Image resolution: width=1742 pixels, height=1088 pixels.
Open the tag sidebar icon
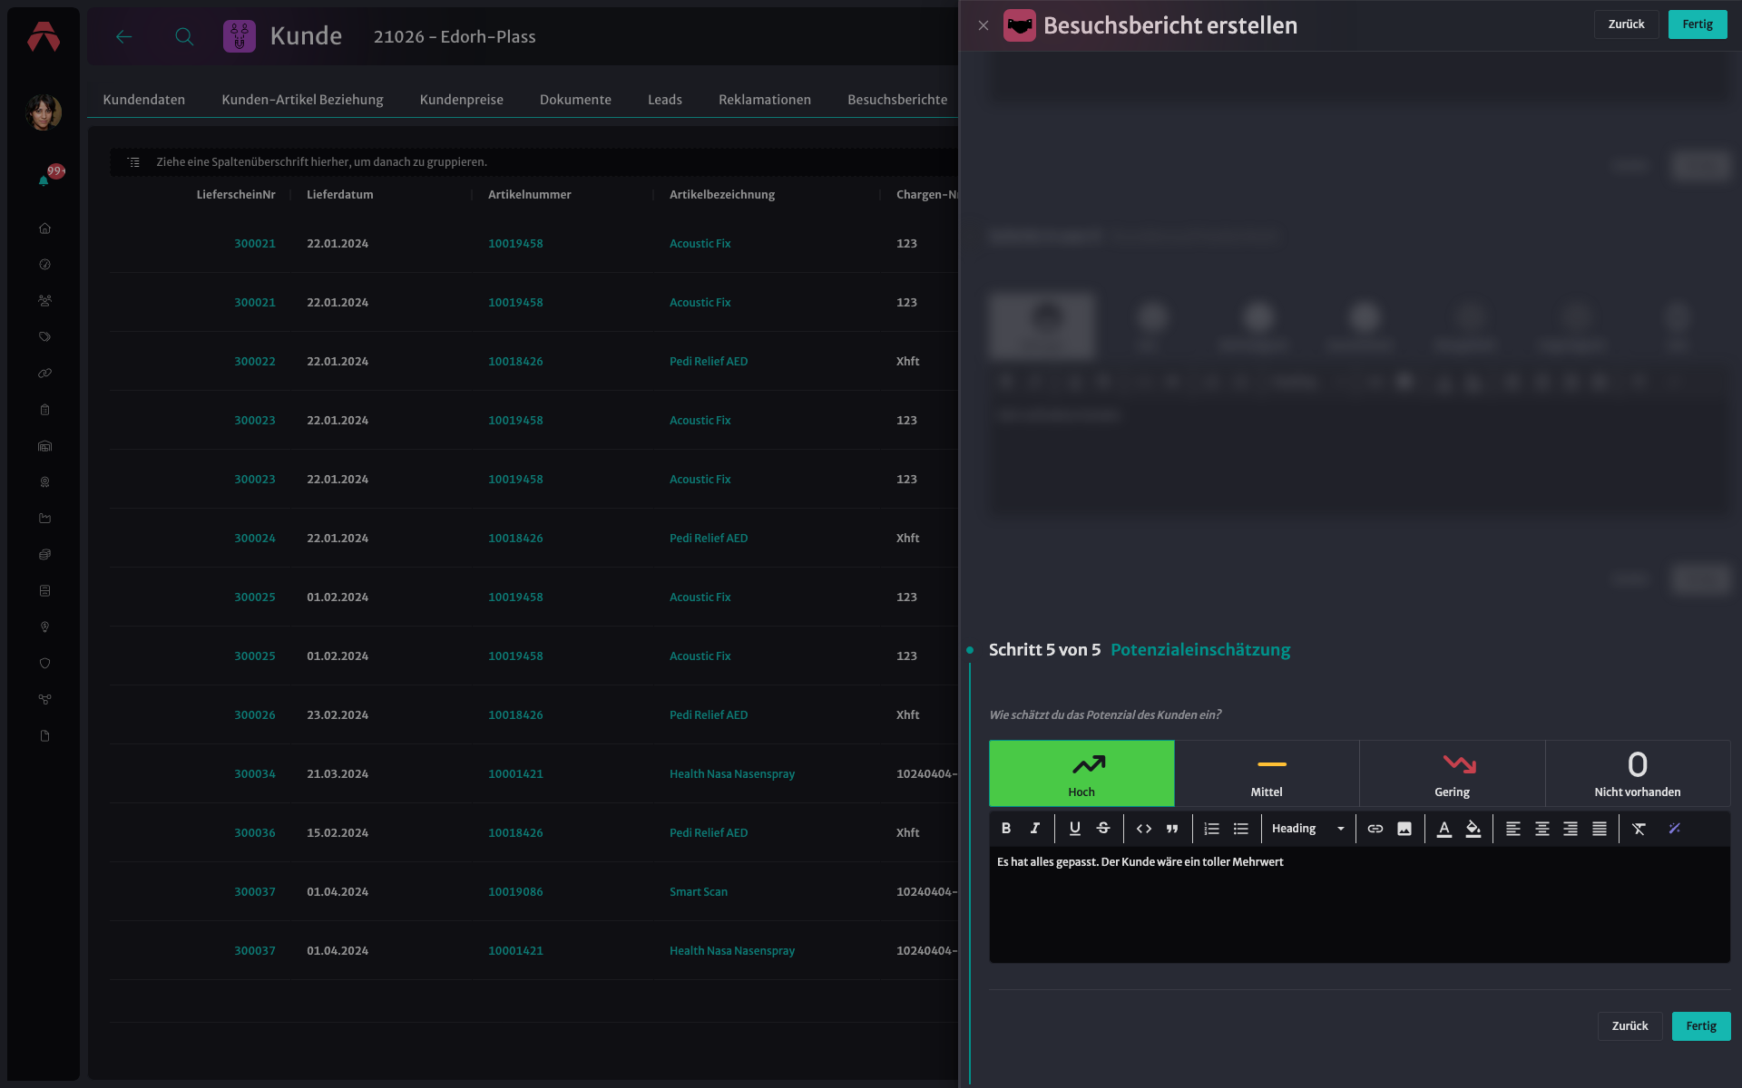[x=44, y=337]
